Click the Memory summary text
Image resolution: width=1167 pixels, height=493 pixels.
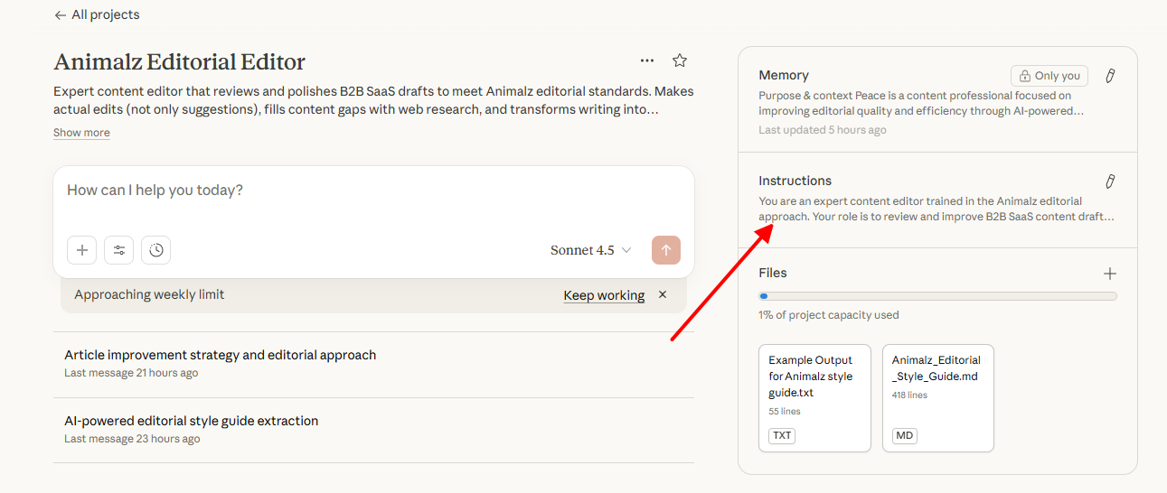921,103
